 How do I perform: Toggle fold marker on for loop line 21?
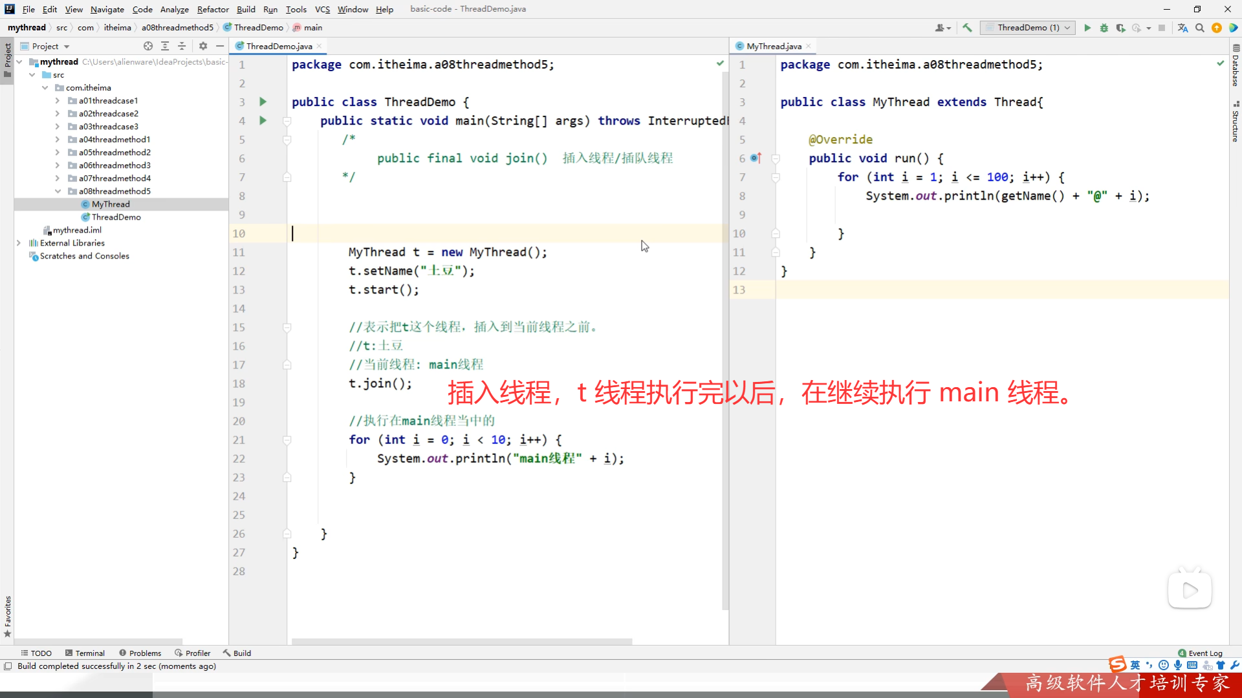pyautogui.click(x=287, y=440)
